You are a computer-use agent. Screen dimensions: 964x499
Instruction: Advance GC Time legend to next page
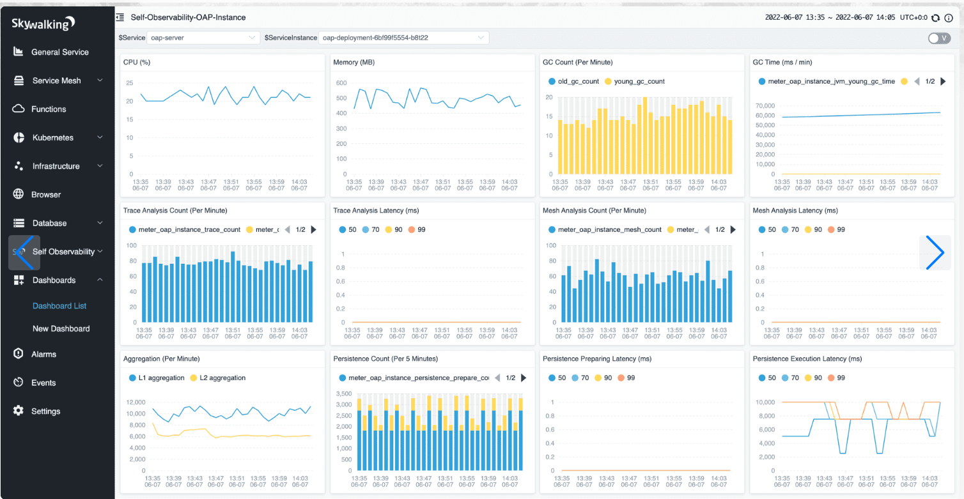943,81
